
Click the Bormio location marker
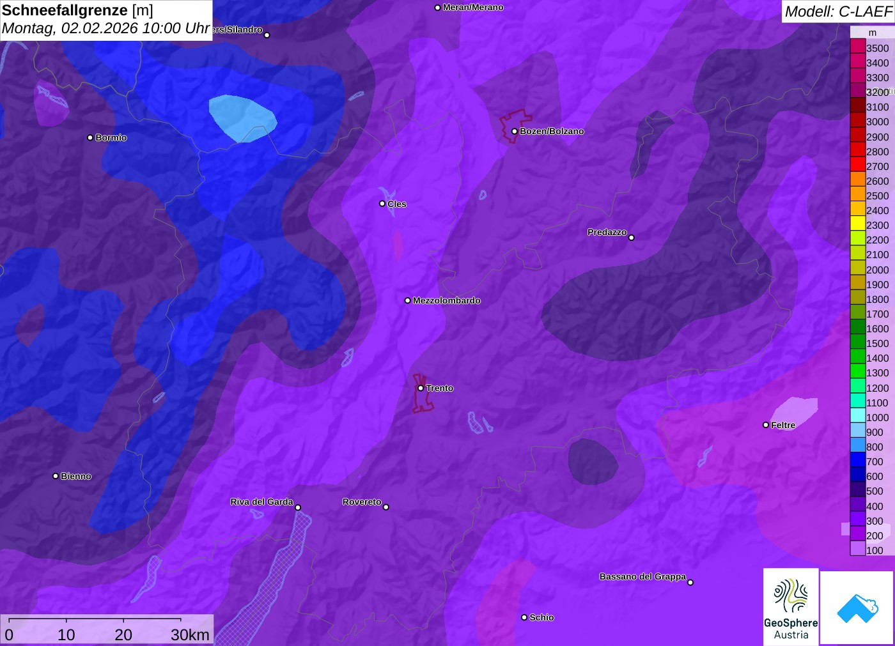90,137
